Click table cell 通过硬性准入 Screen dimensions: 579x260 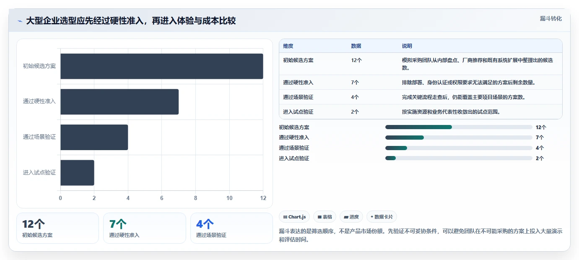pos(298,83)
